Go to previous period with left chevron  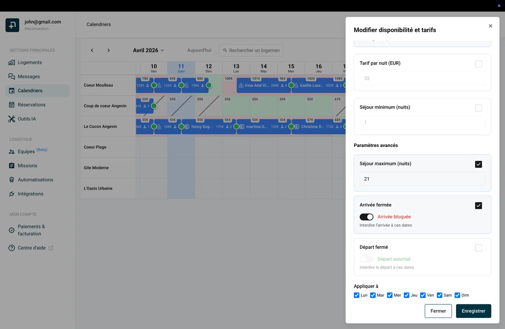92,50
